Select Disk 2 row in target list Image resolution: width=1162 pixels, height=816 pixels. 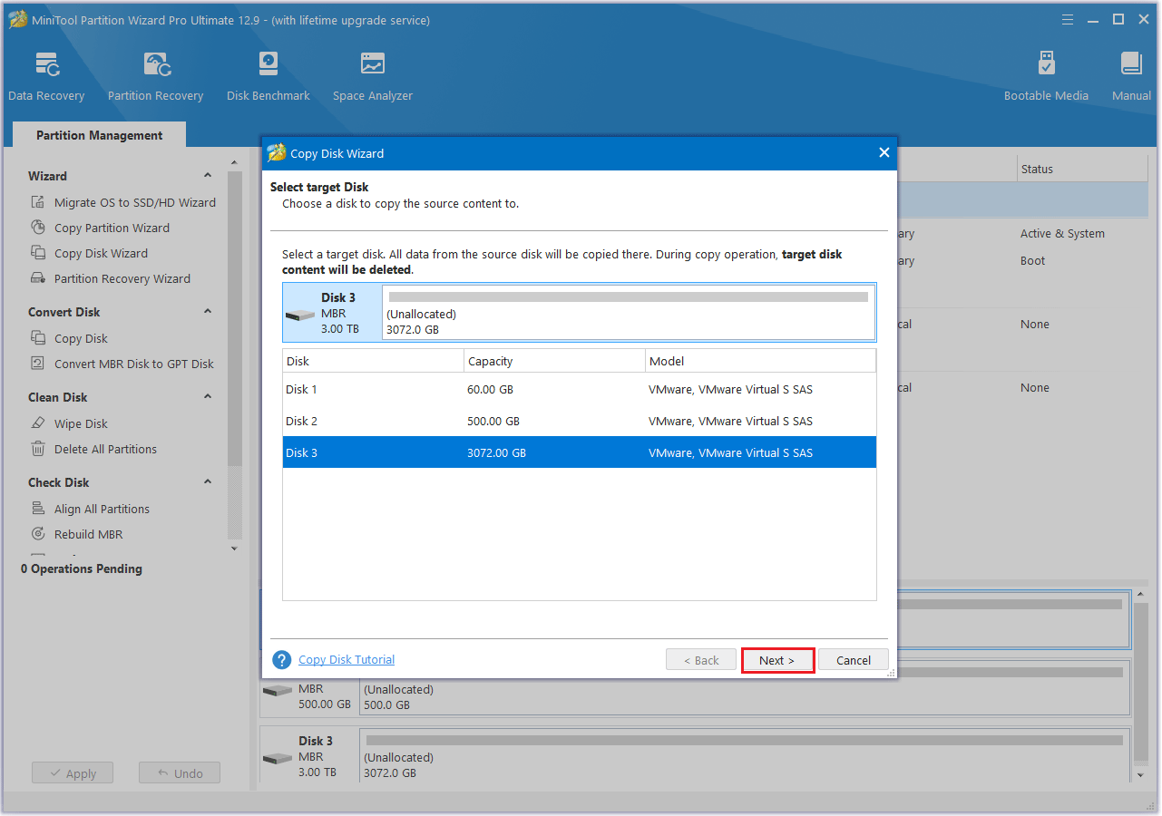click(x=580, y=421)
